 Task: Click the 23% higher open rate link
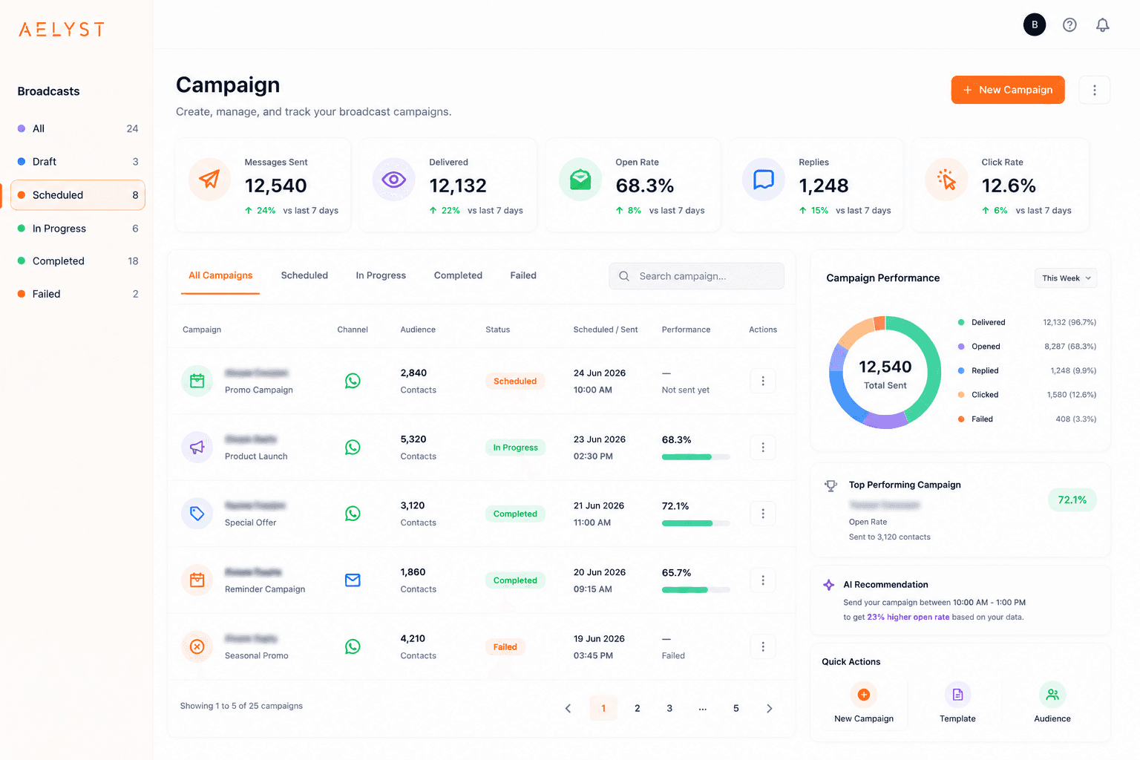coord(908,617)
